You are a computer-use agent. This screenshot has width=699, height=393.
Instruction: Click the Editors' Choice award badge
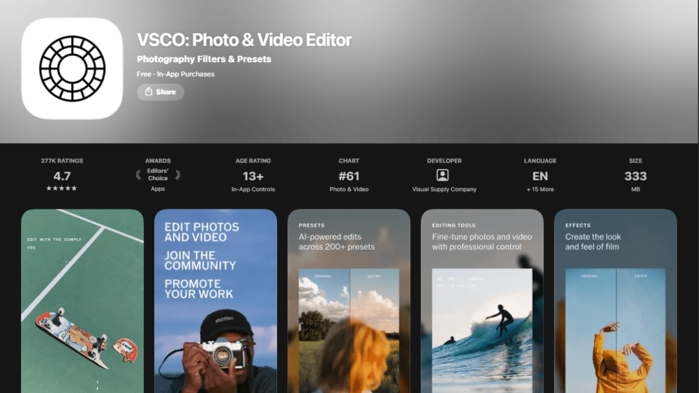pos(158,175)
